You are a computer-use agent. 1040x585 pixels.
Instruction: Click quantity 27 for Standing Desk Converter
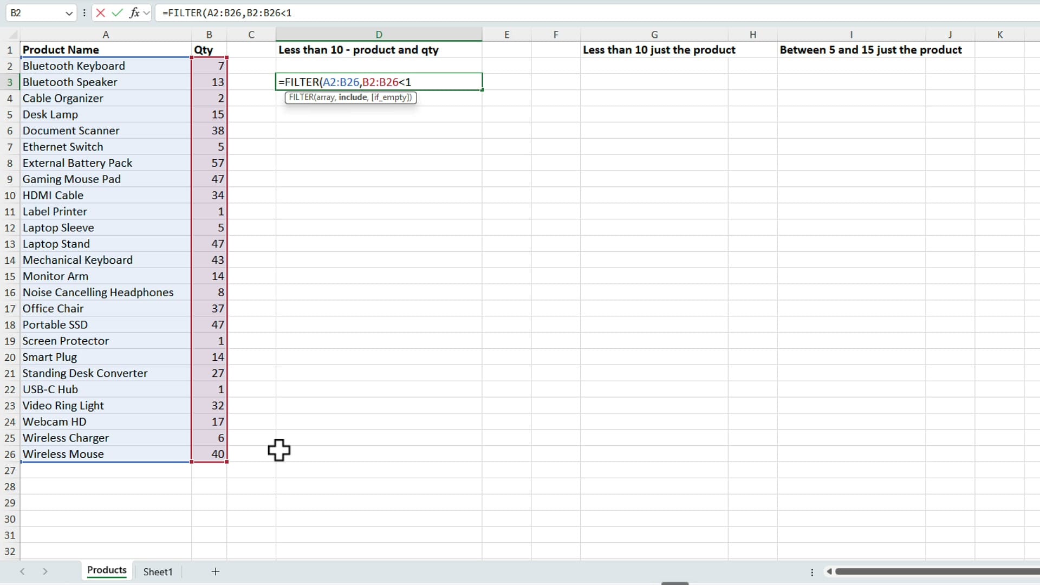209,373
